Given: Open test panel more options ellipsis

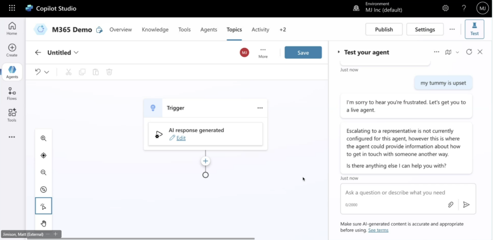Looking at the screenshot, I should click(436, 52).
